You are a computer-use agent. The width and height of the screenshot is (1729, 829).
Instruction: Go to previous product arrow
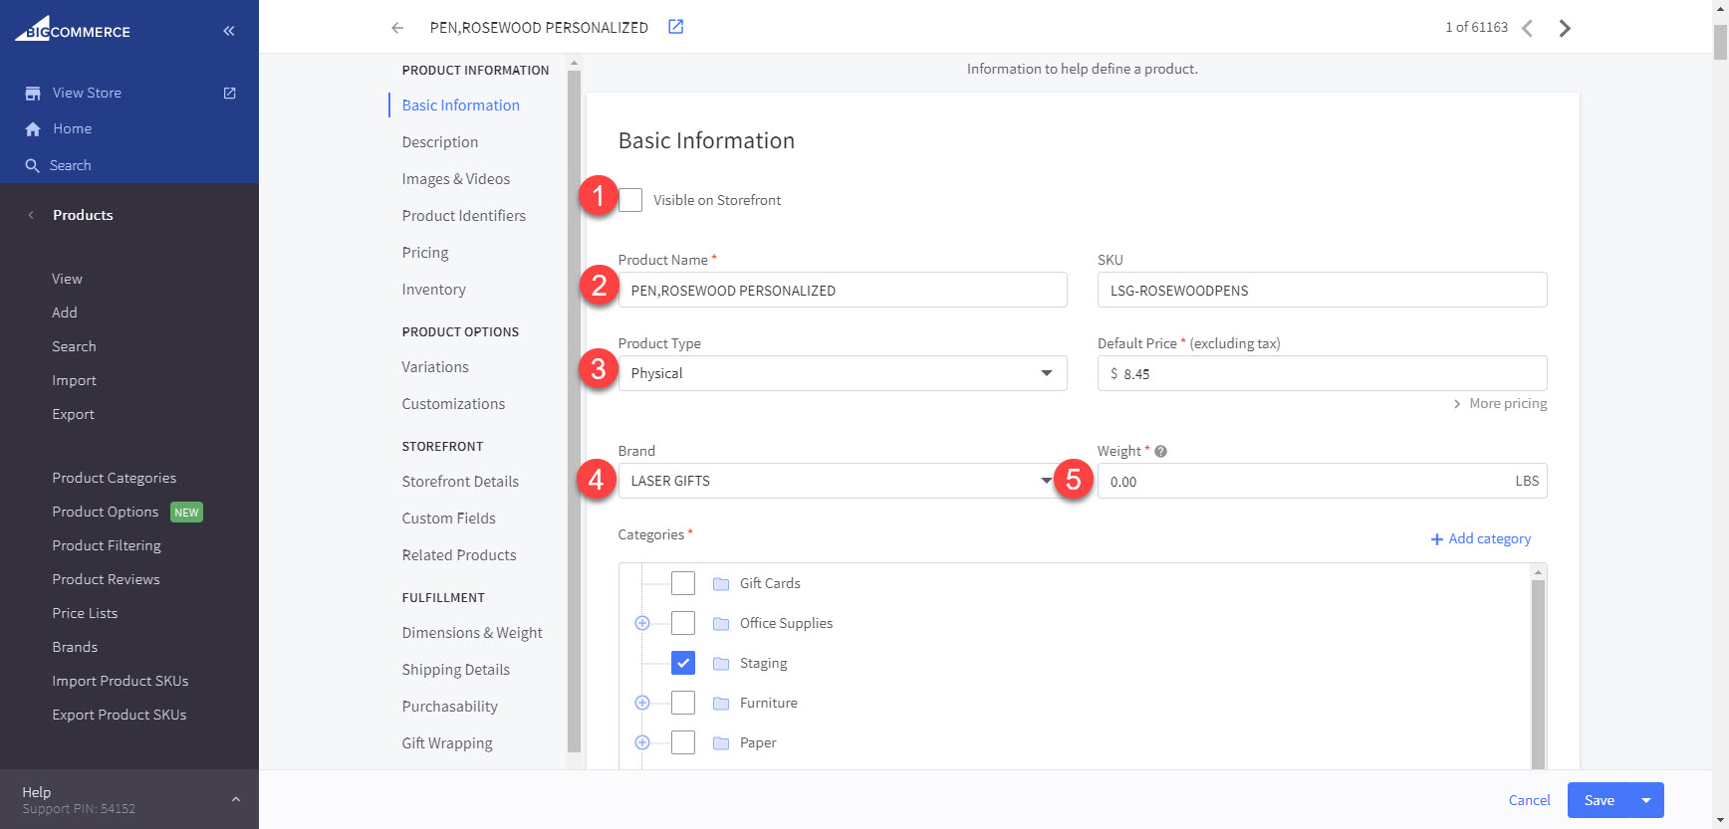(1527, 28)
